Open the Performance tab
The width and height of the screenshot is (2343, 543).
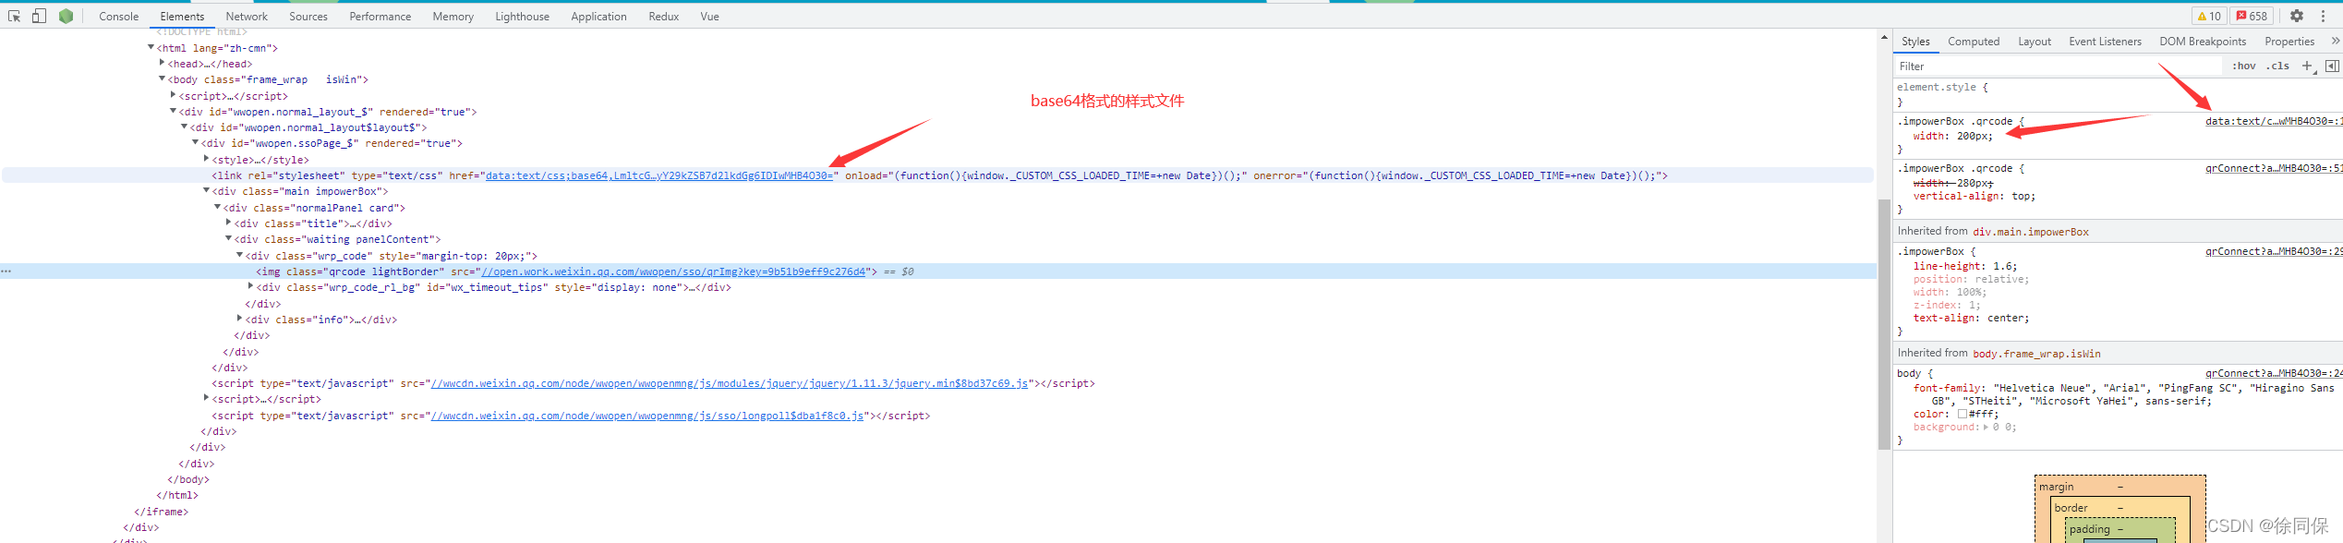pyautogui.click(x=380, y=17)
